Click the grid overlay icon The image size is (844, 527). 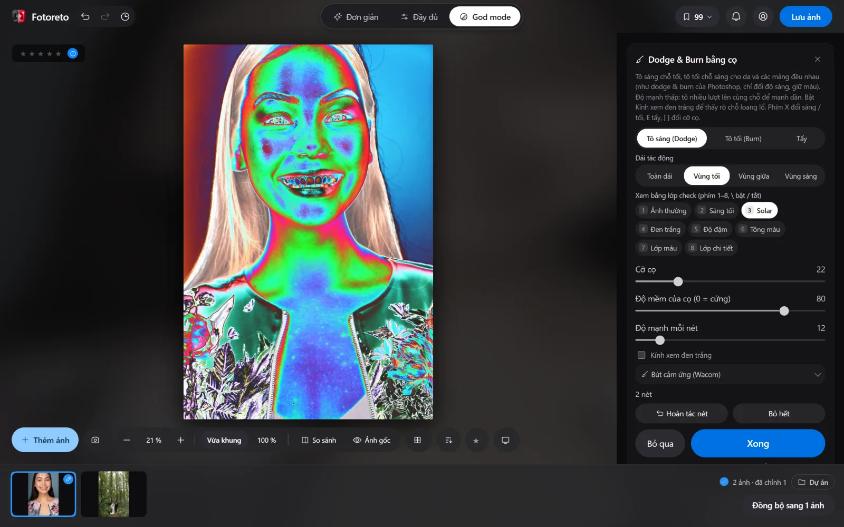click(x=418, y=440)
